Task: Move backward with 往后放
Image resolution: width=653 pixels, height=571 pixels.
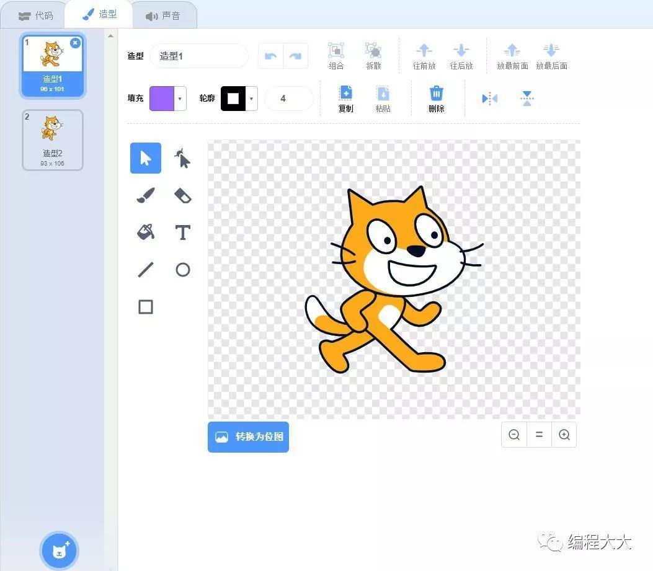Action: 461,56
